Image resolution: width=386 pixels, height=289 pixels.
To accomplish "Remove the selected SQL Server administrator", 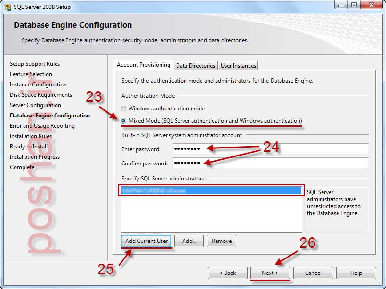I will (x=221, y=241).
